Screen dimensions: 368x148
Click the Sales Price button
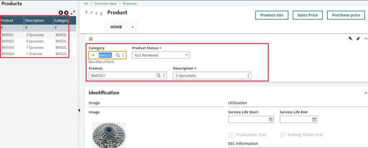pos(308,15)
